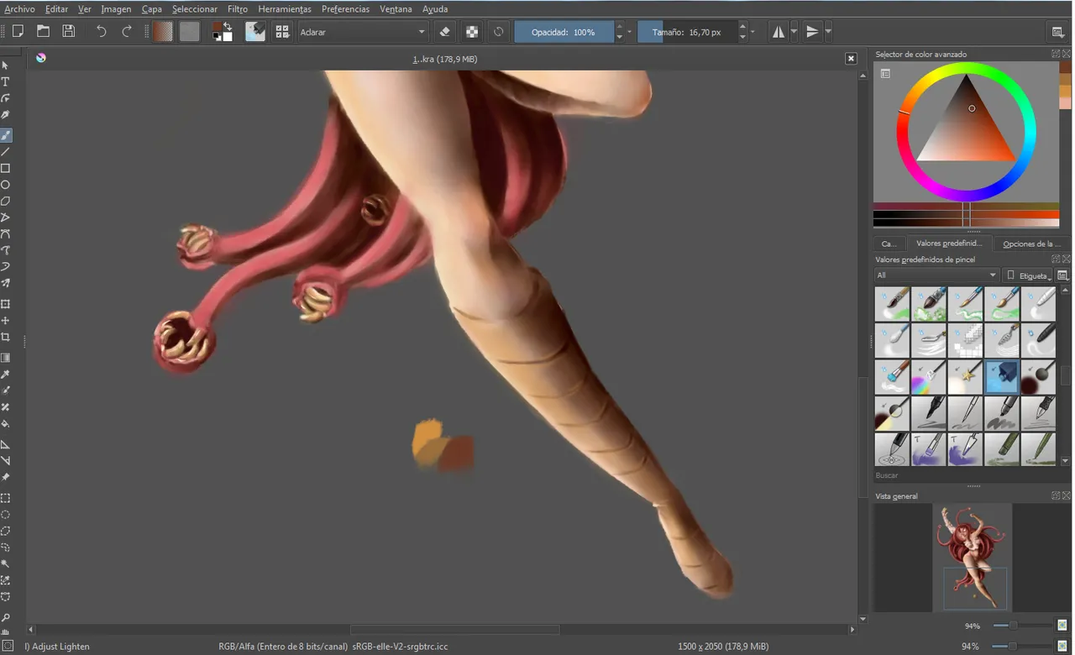Viewport: 1075px width, 655px height.
Task: Choose the Line tool
Action: (x=5, y=152)
